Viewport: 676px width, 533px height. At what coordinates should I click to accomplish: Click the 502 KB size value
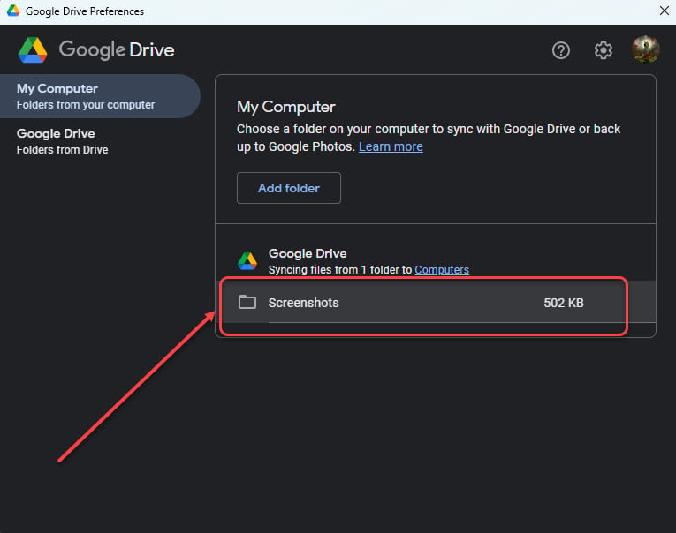(564, 303)
